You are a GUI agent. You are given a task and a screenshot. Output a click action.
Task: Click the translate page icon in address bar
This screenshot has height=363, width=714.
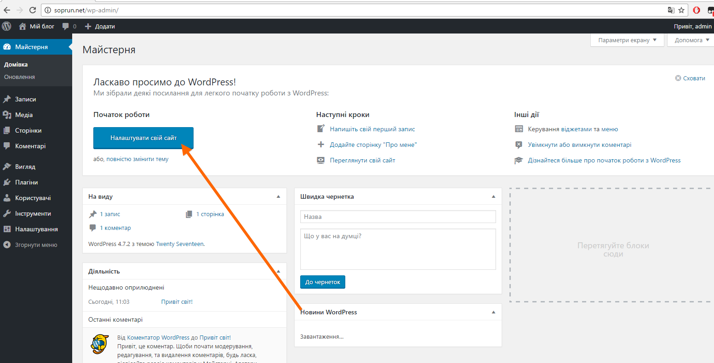pyautogui.click(x=671, y=10)
